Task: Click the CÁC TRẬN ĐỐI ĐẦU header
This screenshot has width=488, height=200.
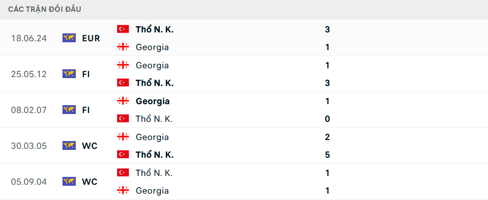Action: click(x=45, y=9)
